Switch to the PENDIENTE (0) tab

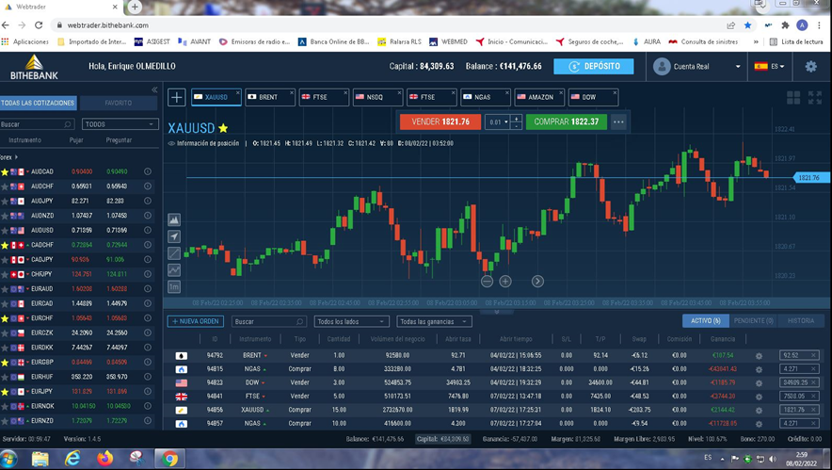(x=754, y=321)
